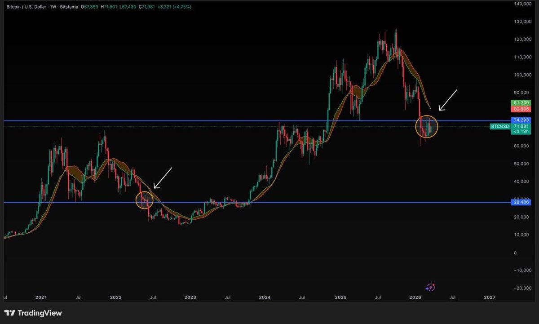Click the 2022 time axis label
539x324 pixels.
pos(115,297)
